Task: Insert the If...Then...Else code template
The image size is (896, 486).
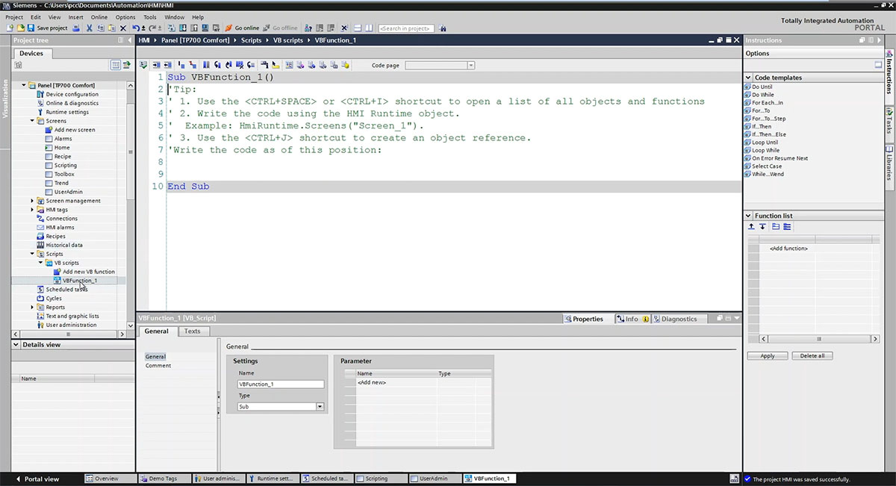Action: coord(765,134)
